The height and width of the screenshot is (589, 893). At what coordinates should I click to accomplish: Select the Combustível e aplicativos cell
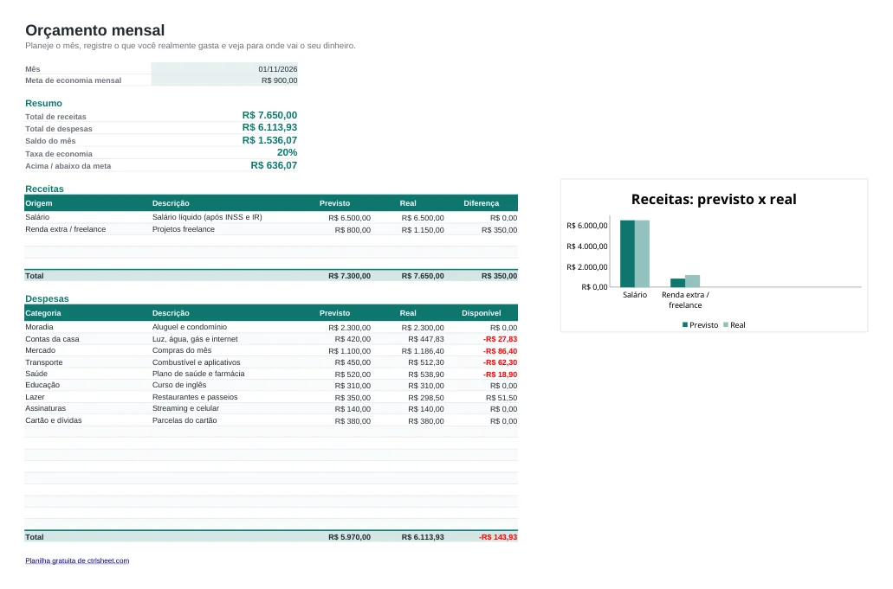click(197, 362)
